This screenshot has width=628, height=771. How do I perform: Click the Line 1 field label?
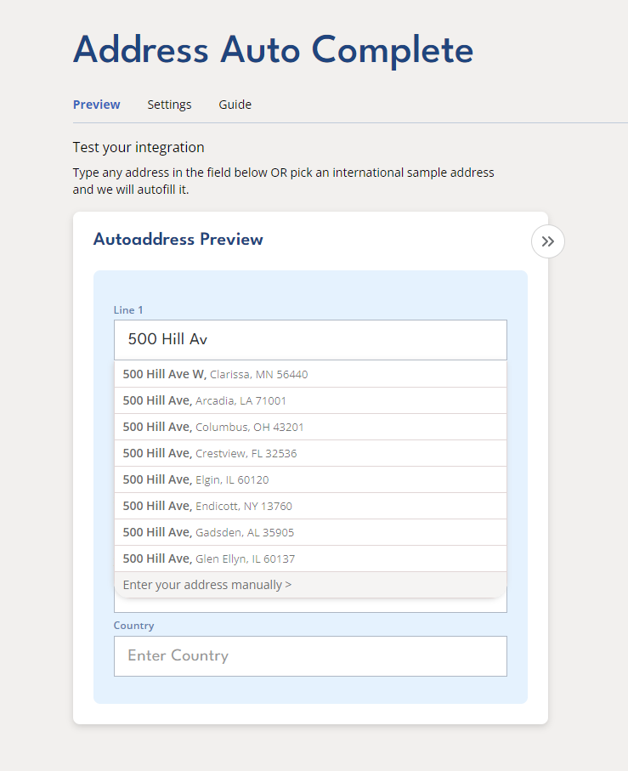[128, 310]
